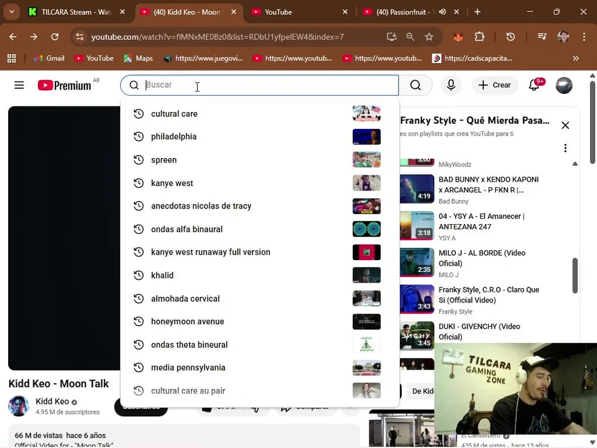Mute the Passionfruit tab audio icon
Viewport: 597px width, 448px height.
pyautogui.click(x=442, y=12)
